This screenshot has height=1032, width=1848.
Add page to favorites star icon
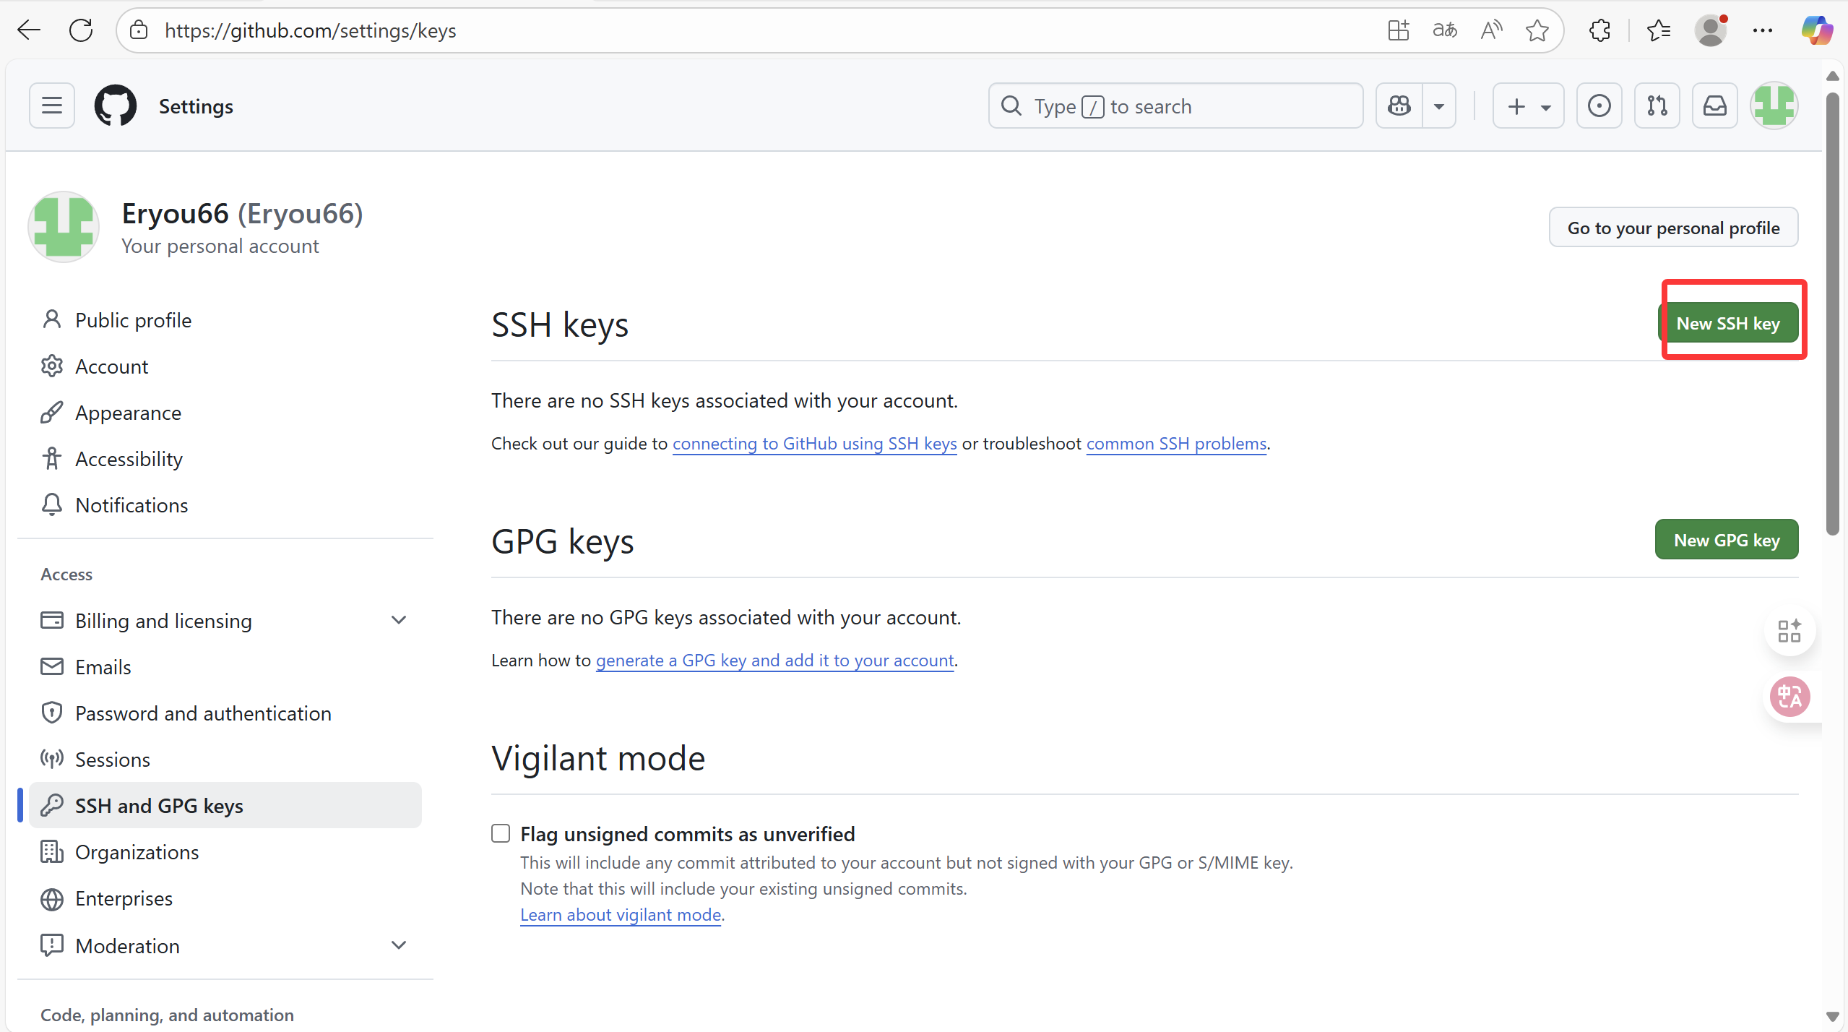tap(1537, 30)
